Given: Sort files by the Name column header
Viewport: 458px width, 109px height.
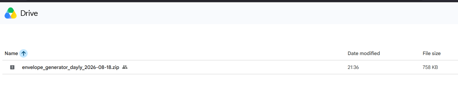Looking at the screenshot, I should pyautogui.click(x=11, y=53).
